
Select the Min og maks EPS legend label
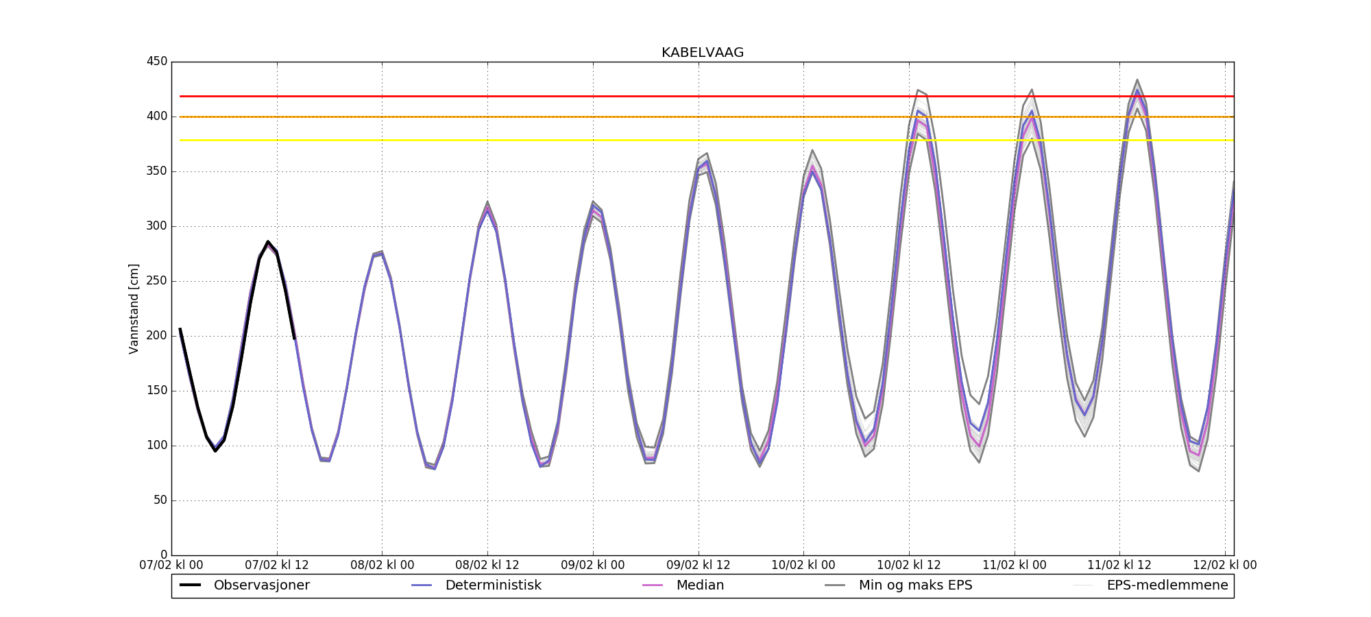point(915,585)
